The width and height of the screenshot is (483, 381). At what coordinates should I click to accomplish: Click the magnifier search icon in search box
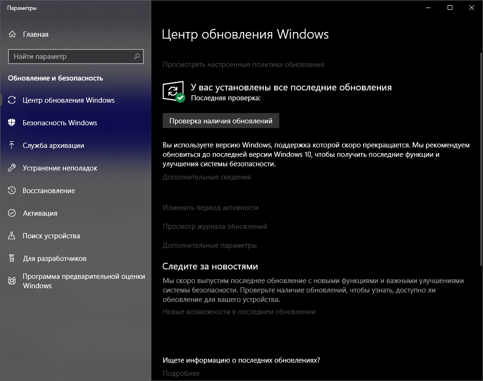137,56
